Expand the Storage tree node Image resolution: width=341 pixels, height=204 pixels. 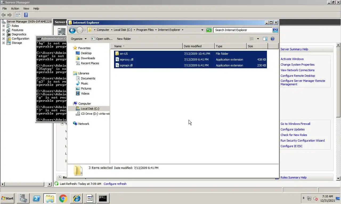(3, 43)
